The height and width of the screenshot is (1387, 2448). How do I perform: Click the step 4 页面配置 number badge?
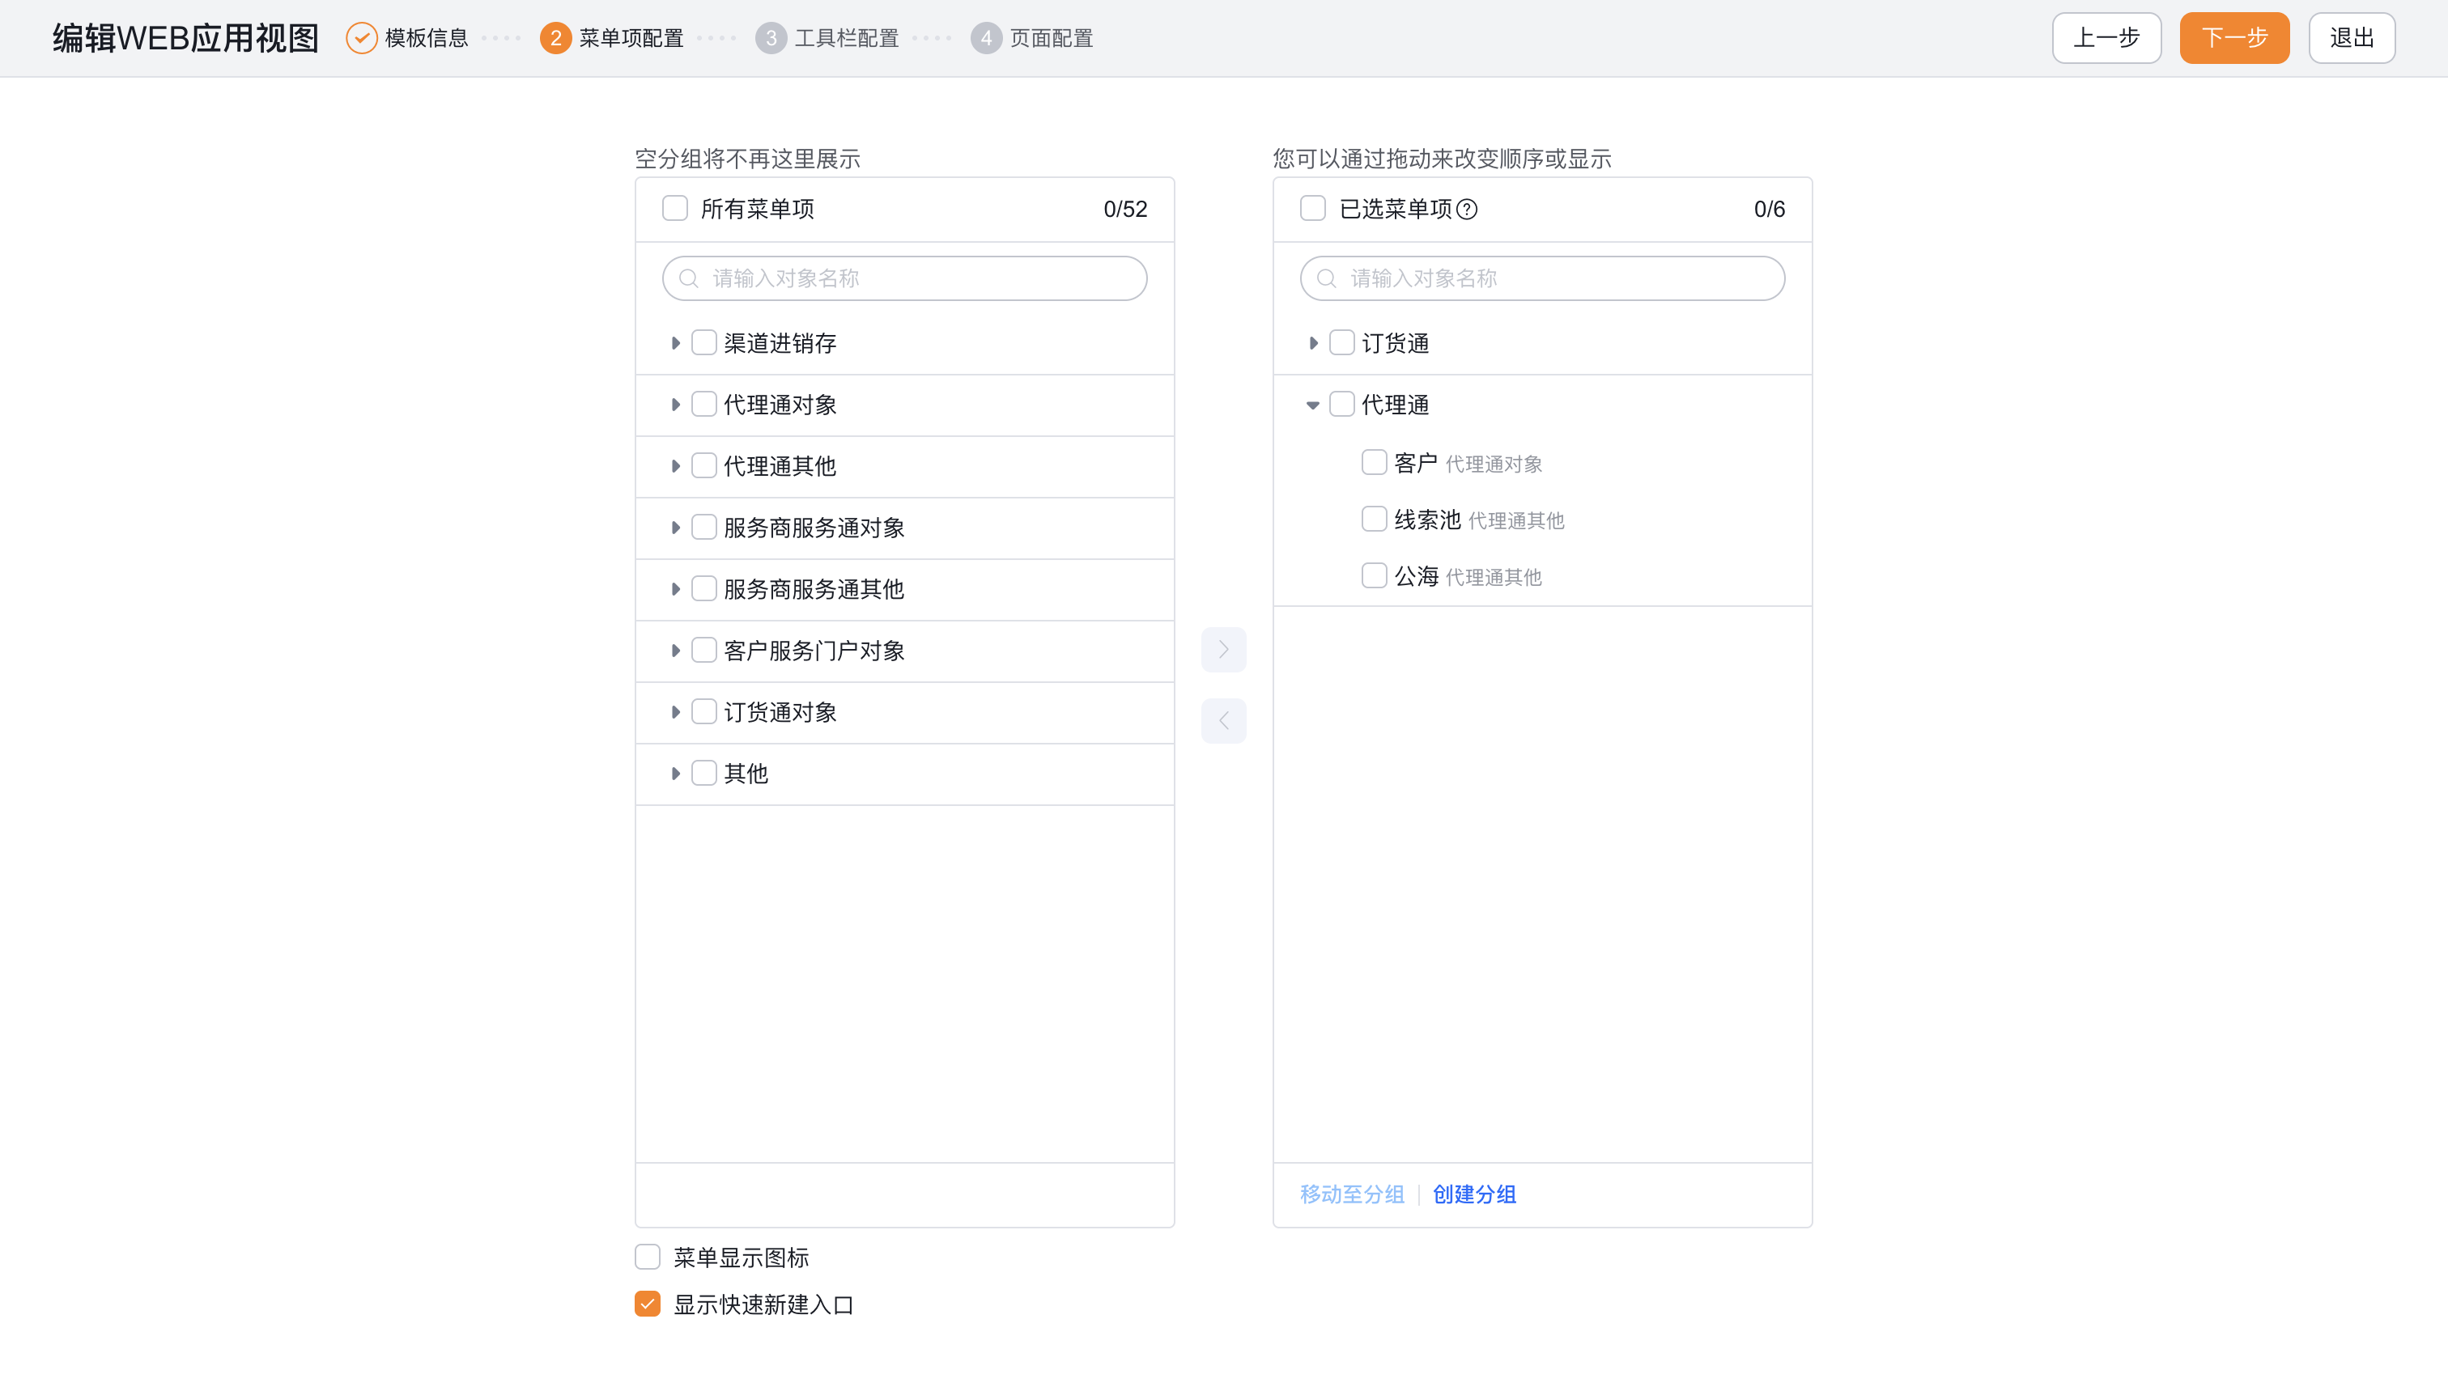[x=986, y=38]
